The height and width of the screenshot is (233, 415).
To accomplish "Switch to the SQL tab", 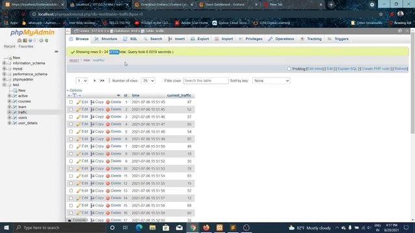I will tap(130, 39).
